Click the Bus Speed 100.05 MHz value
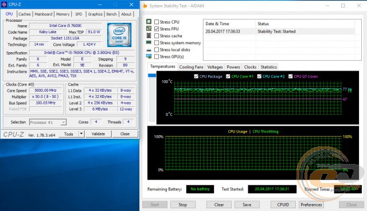 tap(46, 103)
